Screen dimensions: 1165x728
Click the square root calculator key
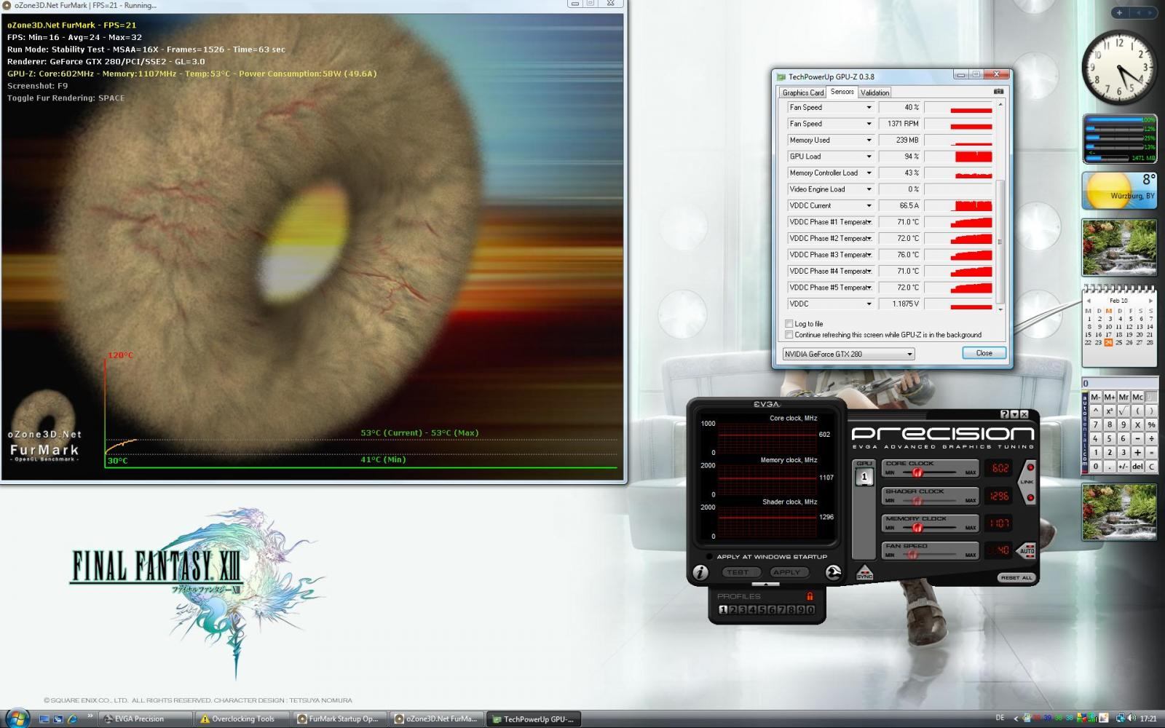click(x=1123, y=411)
